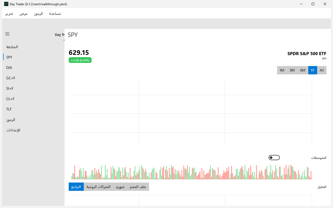The image size is (333, 208).
Task: Click the SPDR S&P 500 ETF name
Action: tap(307, 54)
